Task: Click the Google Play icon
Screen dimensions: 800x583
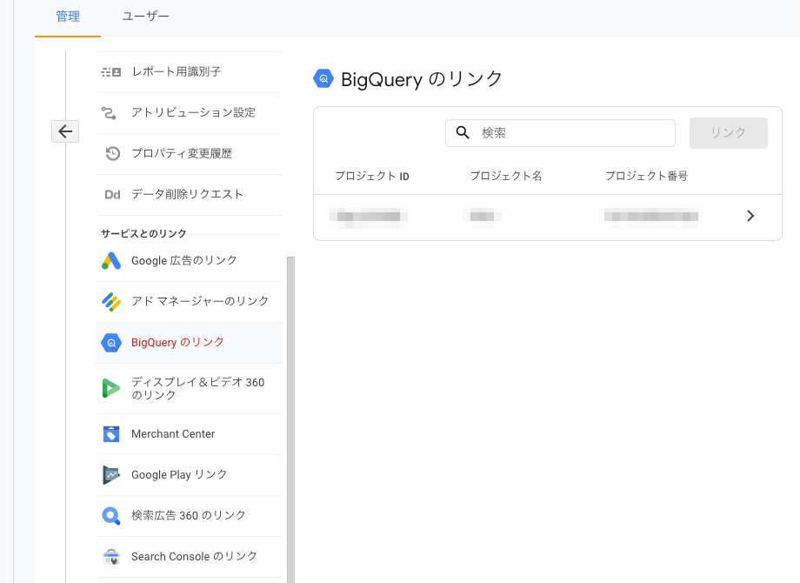Action: 111,475
